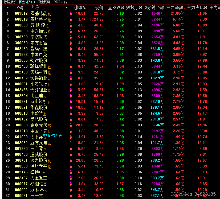
Task: Select the 五方光电 stock name
Action: click(39, 143)
